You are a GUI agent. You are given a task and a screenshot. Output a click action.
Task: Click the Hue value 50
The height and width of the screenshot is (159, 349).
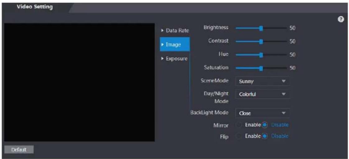click(292, 55)
